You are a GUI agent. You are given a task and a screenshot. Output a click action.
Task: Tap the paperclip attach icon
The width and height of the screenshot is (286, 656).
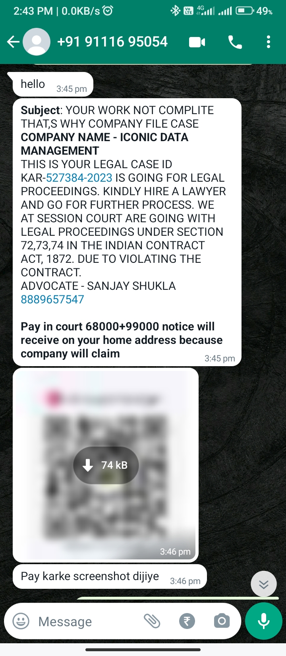(x=152, y=621)
